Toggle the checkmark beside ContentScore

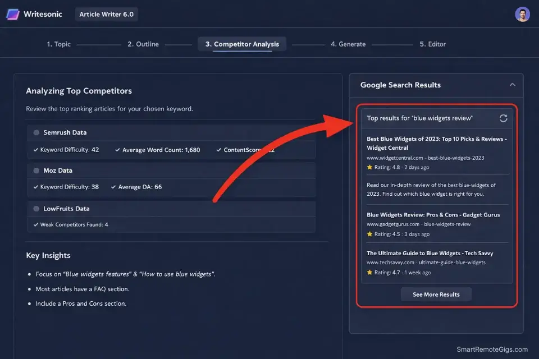coord(218,150)
